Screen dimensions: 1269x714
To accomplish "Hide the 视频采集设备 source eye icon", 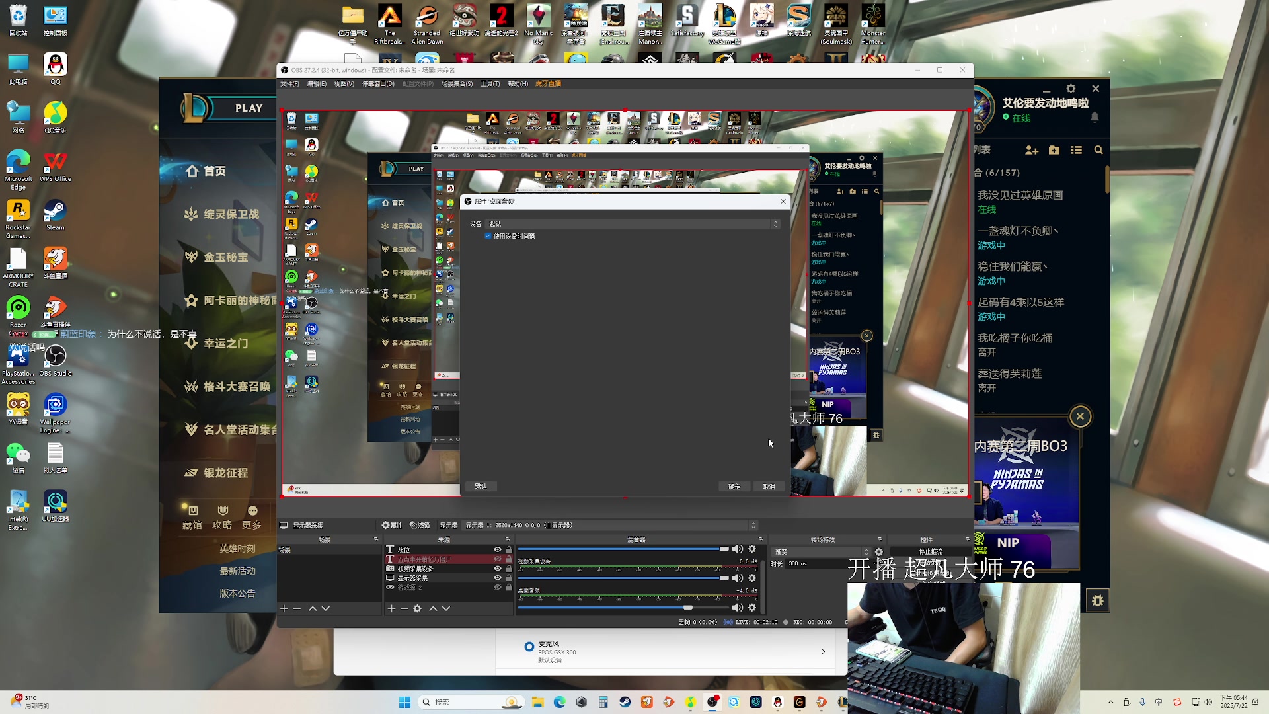I will [498, 569].
